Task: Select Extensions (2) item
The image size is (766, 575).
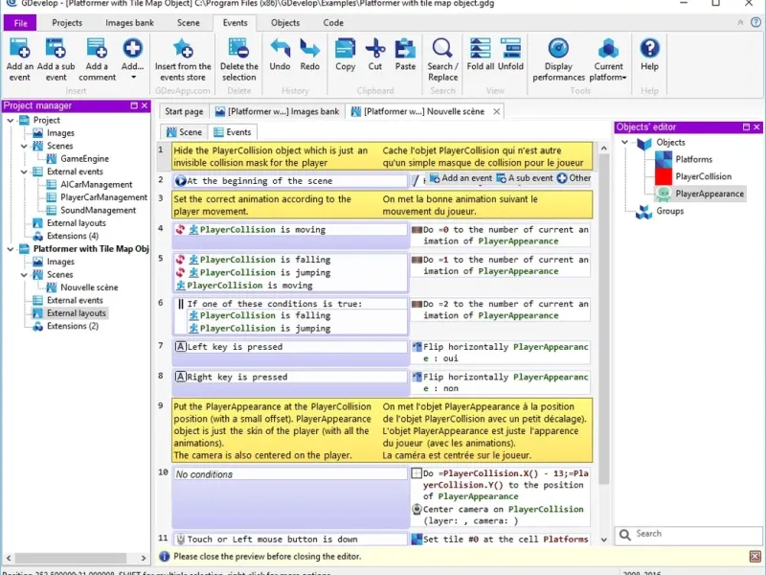Action: click(73, 326)
